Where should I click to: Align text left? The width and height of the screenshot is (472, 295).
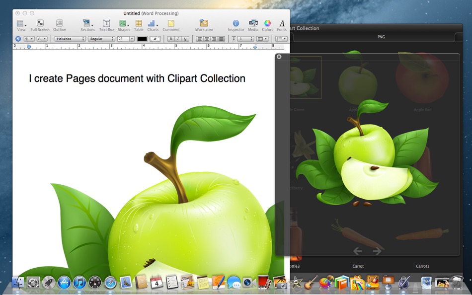coord(200,39)
